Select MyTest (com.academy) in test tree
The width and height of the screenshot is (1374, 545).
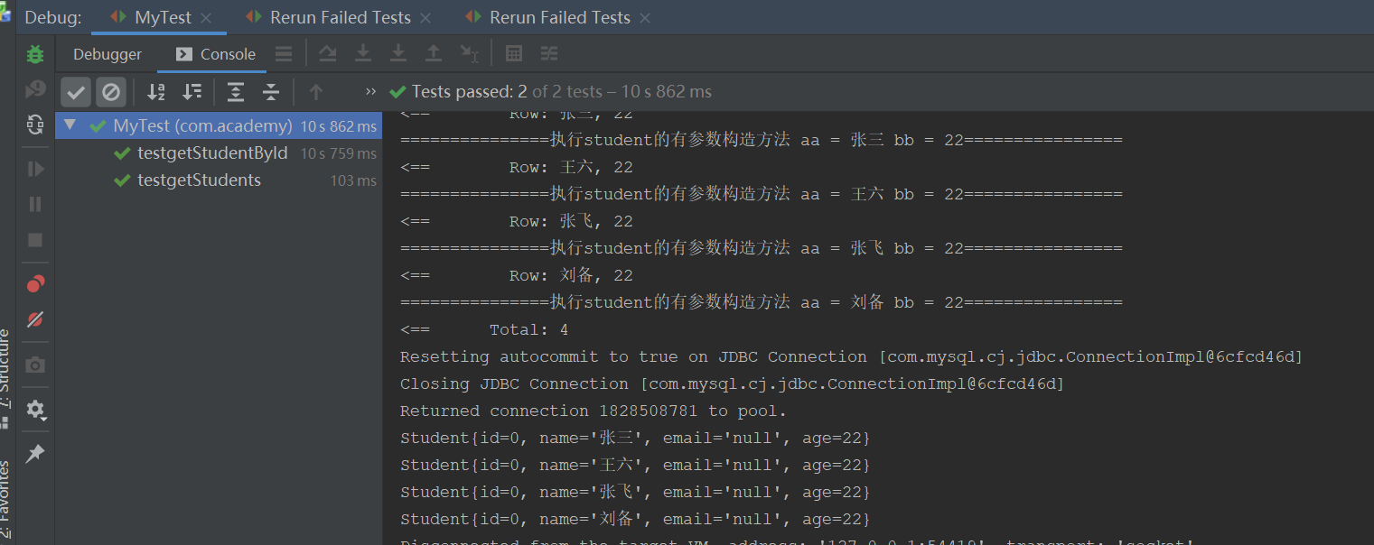[219, 125]
